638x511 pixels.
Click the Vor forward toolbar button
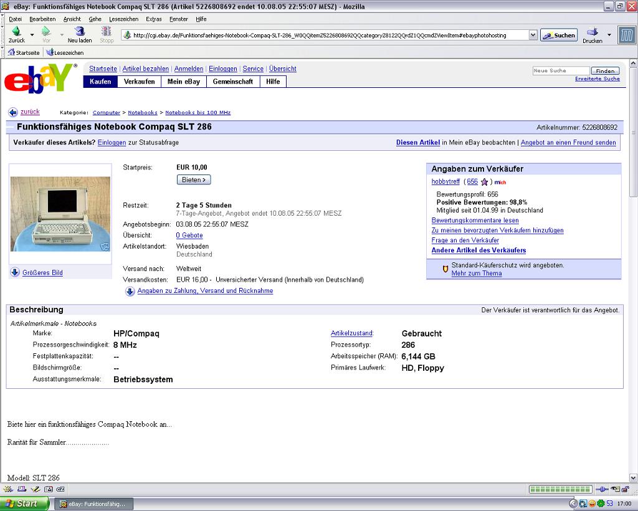click(x=46, y=34)
